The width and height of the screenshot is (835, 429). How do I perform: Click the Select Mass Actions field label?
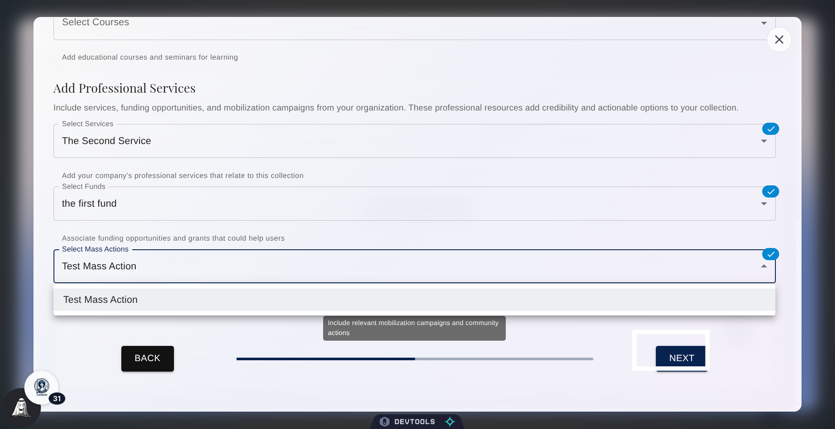[95, 249]
